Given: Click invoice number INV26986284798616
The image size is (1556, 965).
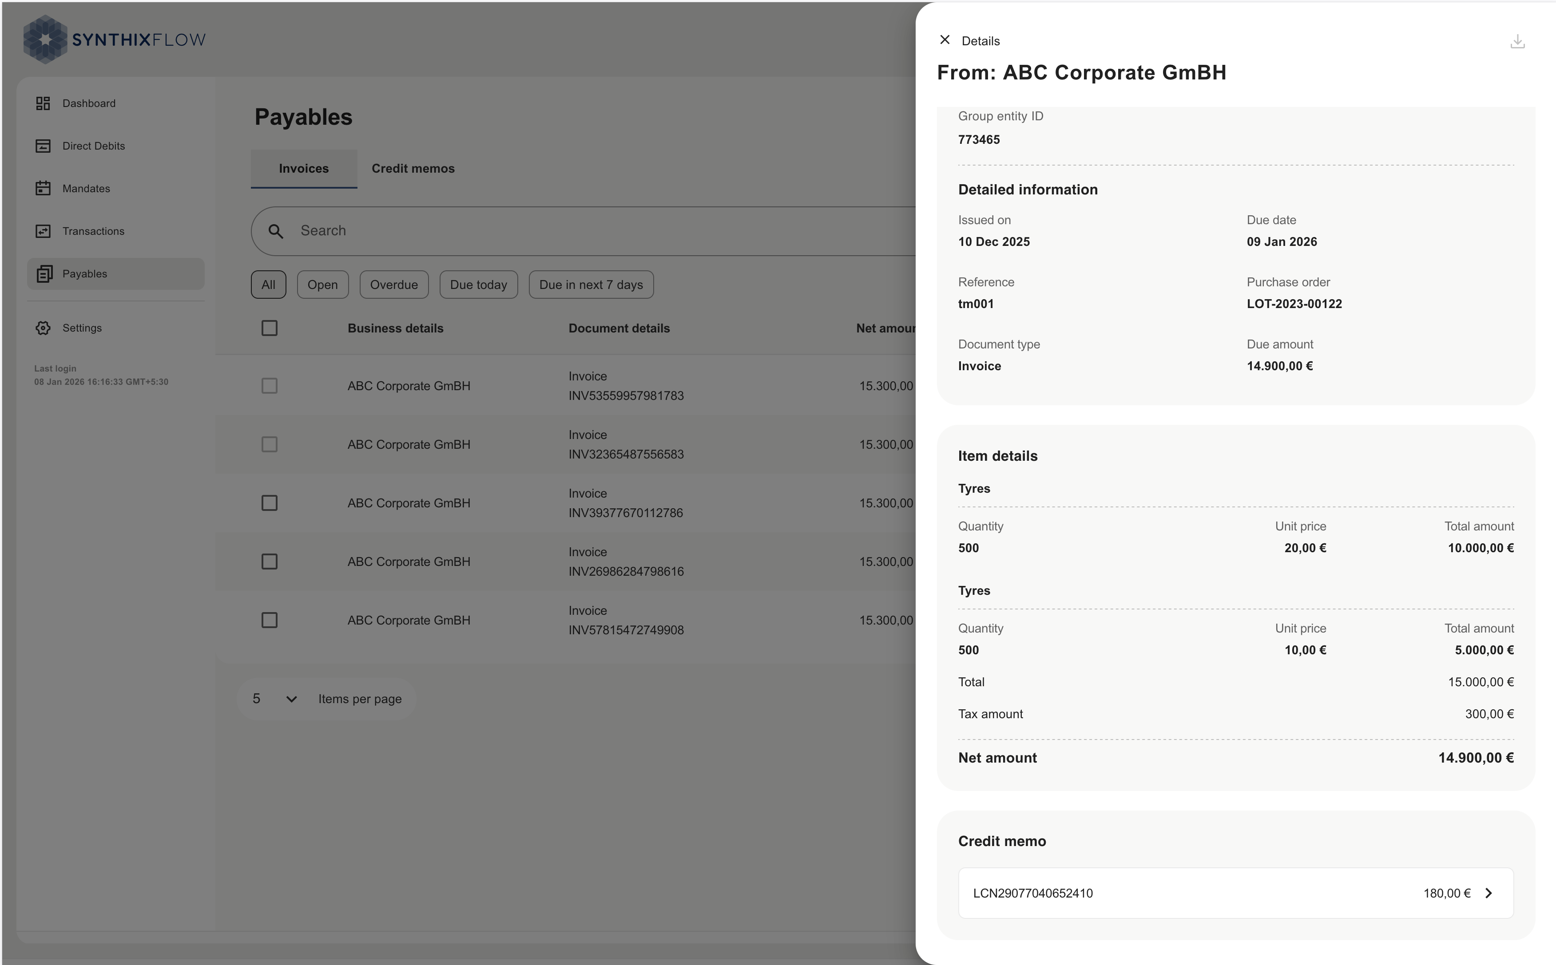Looking at the screenshot, I should pyautogui.click(x=626, y=572).
